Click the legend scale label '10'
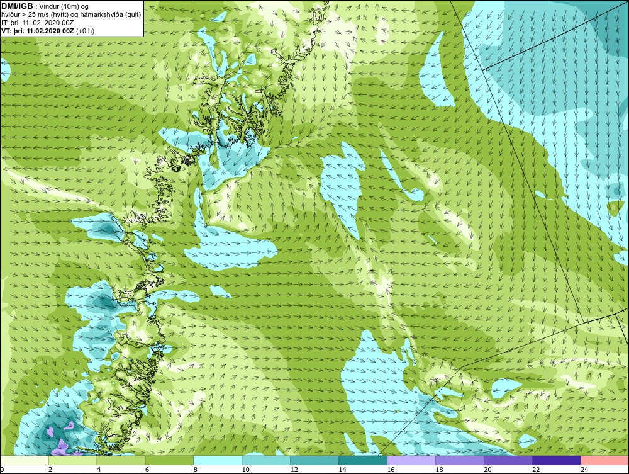 (x=245, y=470)
